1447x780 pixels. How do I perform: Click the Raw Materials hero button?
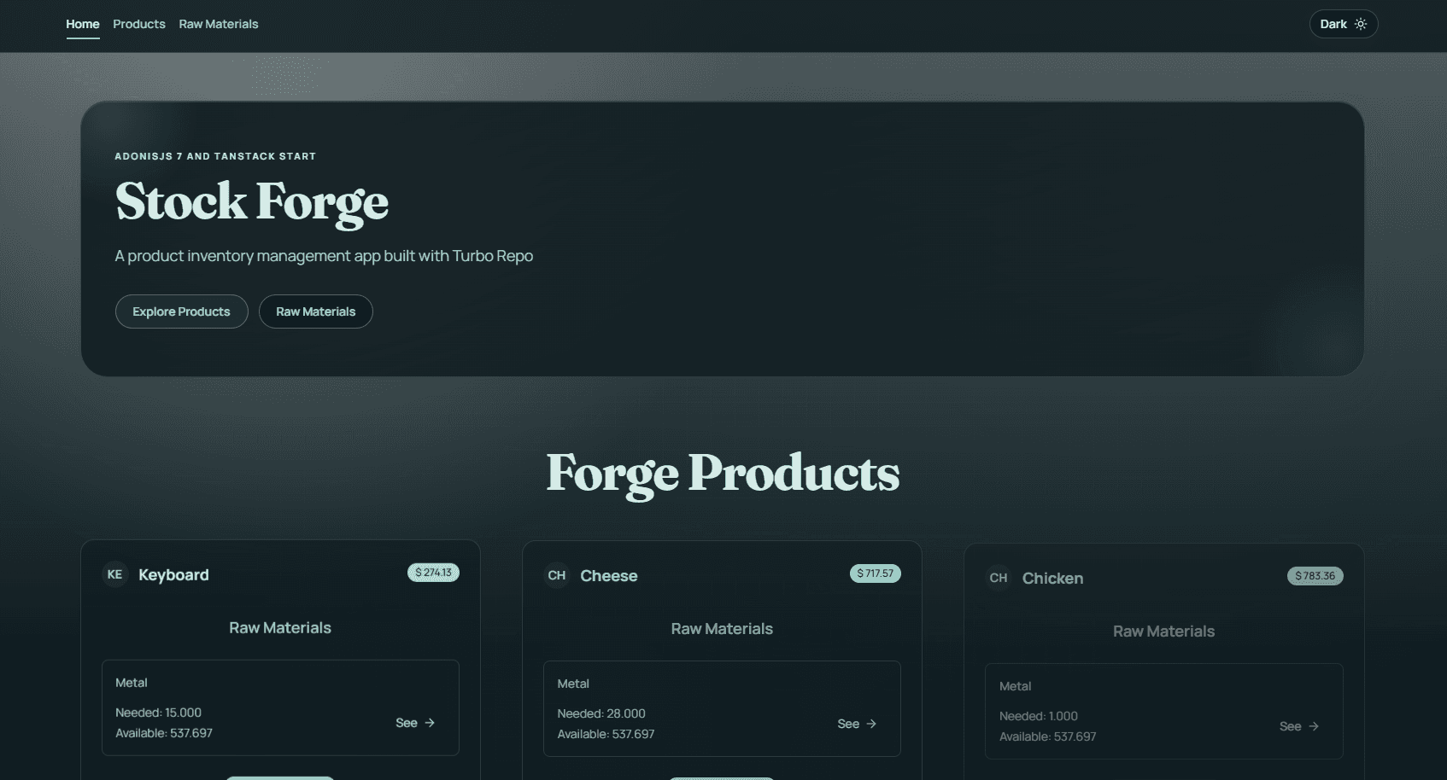pos(315,311)
